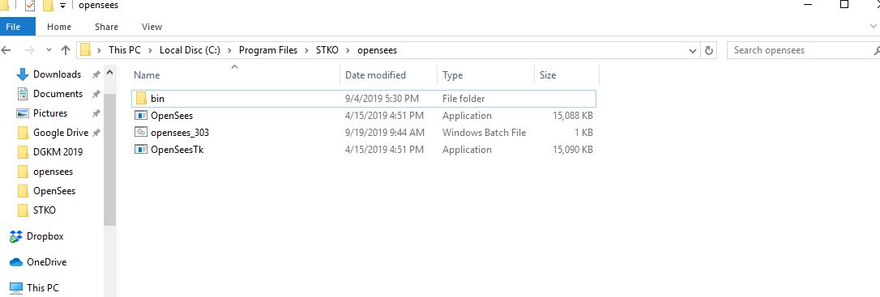Viewport: 880px width, 297px height.
Task: Unpin Google Drive via its pin icon
Action: (x=96, y=133)
